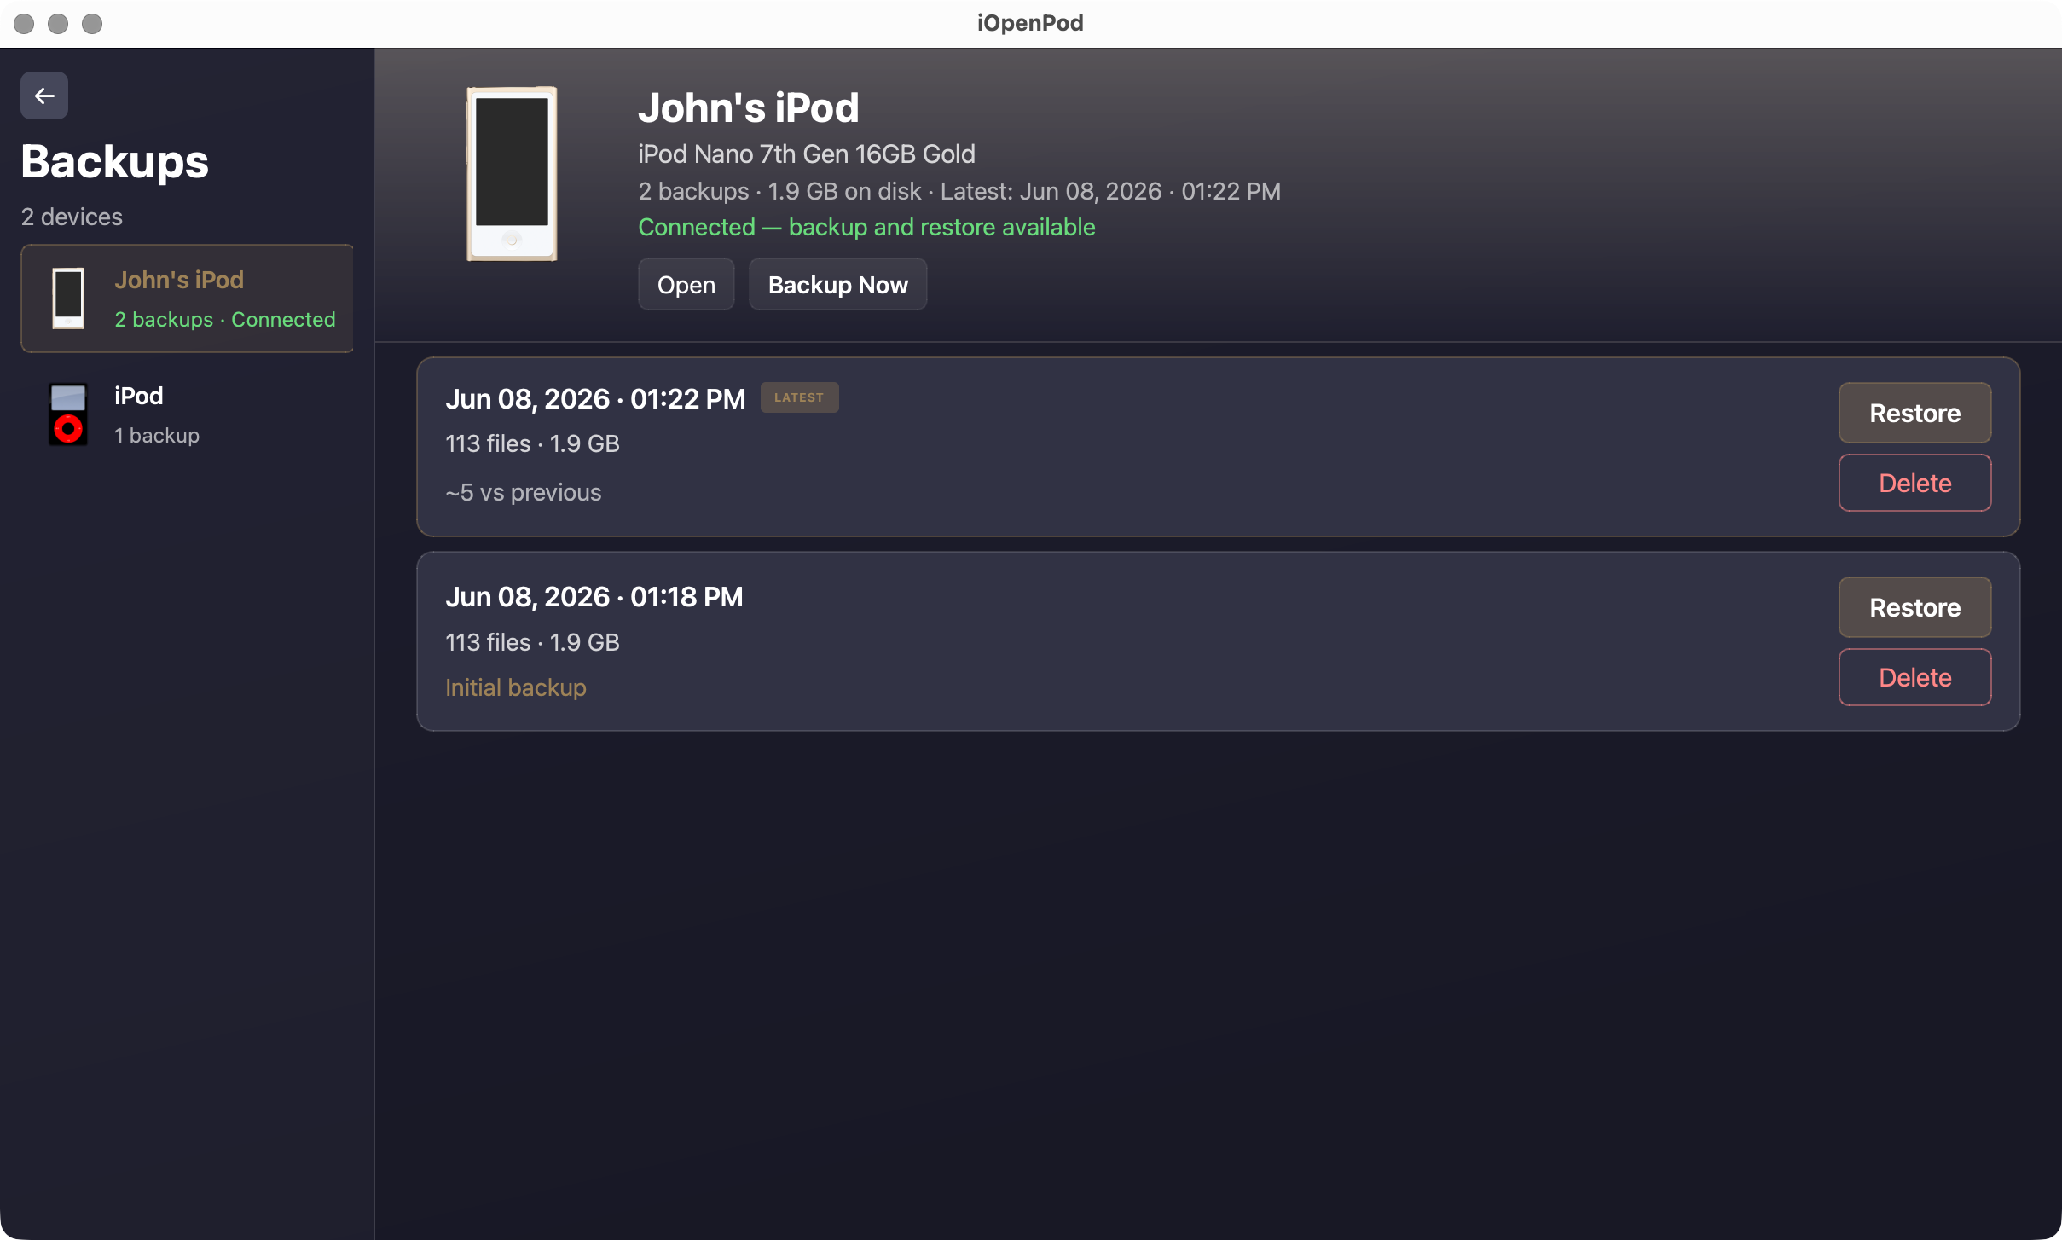Zoom the iOpenPod window
The height and width of the screenshot is (1240, 2062).
click(92, 24)
